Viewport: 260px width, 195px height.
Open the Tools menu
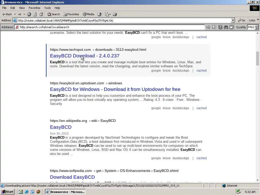pos(47,8)
